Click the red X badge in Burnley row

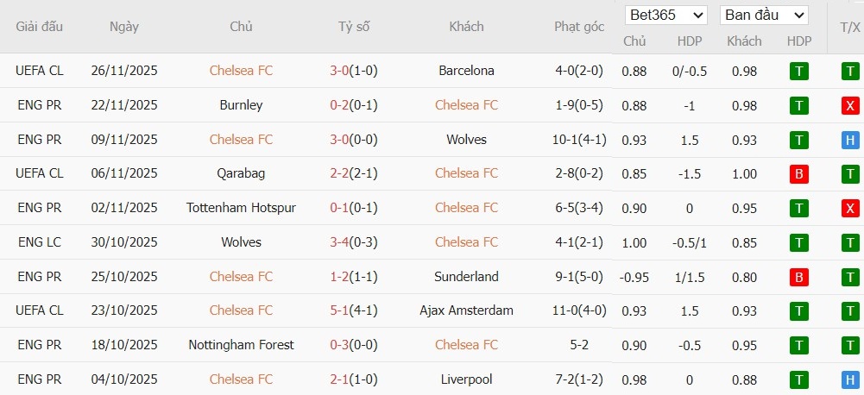coord(850,105)
